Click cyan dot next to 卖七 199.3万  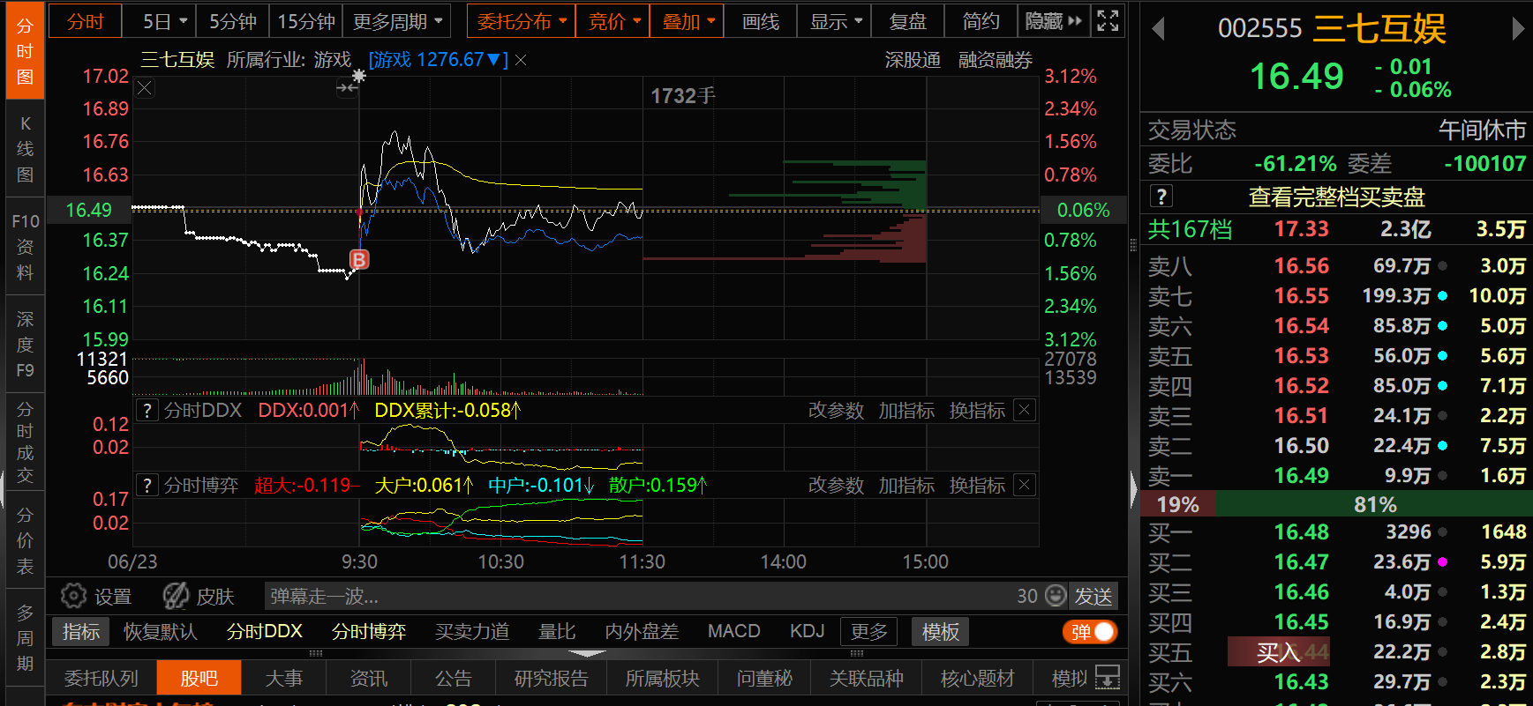click(1442, 296)
